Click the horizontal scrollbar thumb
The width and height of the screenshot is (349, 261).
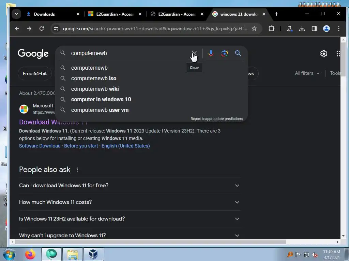(x=151, y=242)
